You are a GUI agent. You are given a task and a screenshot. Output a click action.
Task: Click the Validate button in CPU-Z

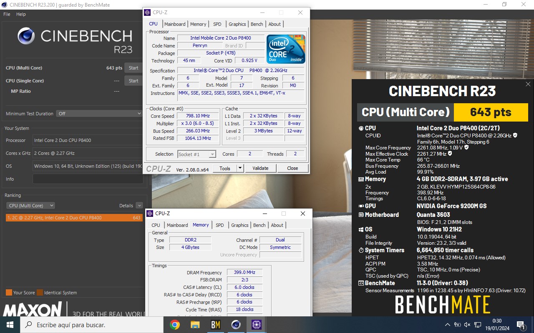(260, 168)
